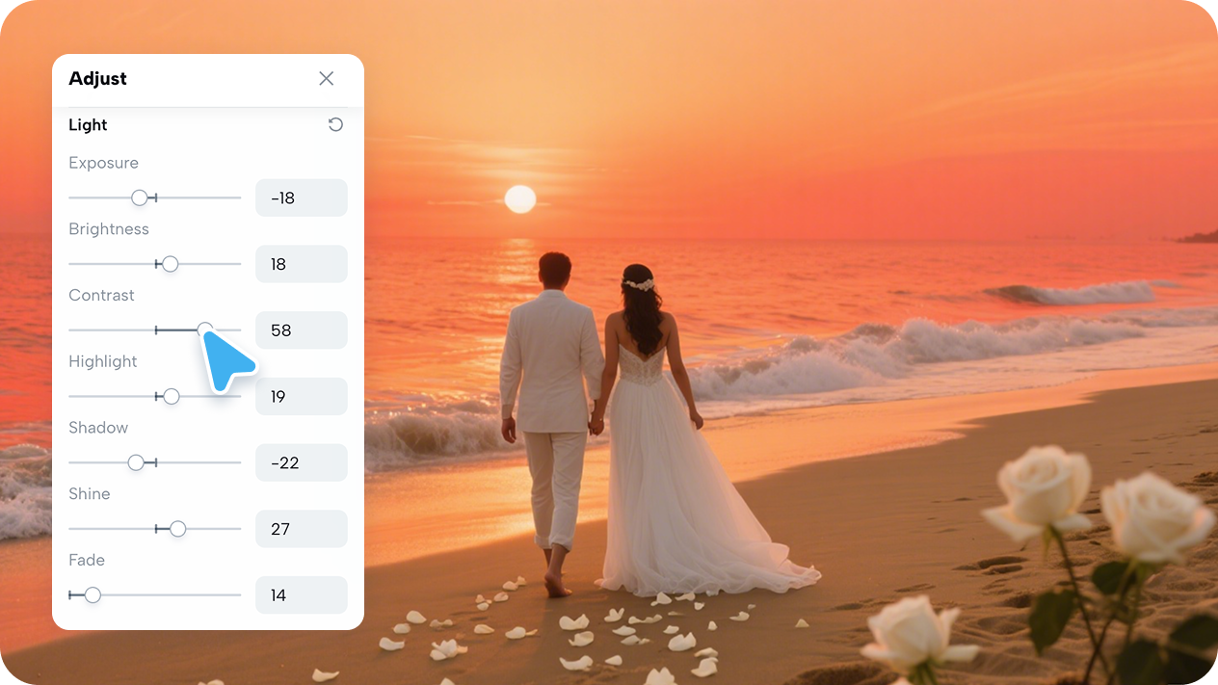Image resolution: width=1218 pixels, height=685 pixels.
Task: Click the Shine slider handle
Action: (178, 529)
